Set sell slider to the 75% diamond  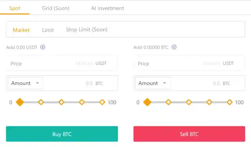click(x=209, y=102)
